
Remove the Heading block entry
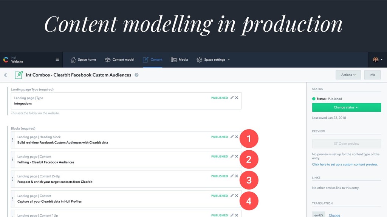tap(237, 136)
